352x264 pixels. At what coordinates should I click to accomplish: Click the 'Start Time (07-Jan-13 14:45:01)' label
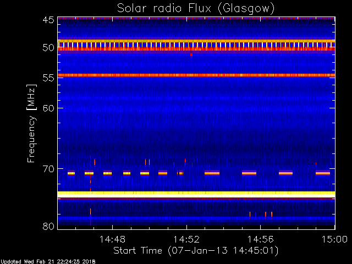pyautogui.click(x=196, y=250)
